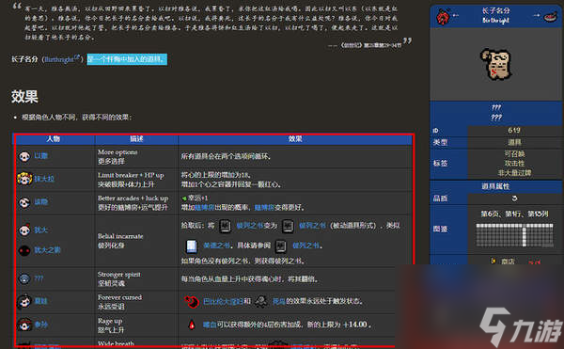Open 赌博房 link after 增加

[x=205, y=207]
